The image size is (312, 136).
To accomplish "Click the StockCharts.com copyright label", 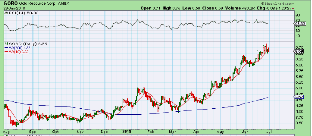I will point(278,3).
